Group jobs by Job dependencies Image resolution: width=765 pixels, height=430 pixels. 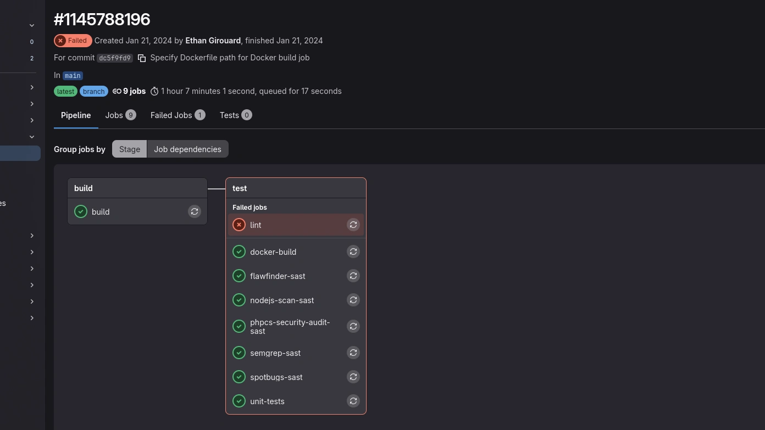pos(187,149)
